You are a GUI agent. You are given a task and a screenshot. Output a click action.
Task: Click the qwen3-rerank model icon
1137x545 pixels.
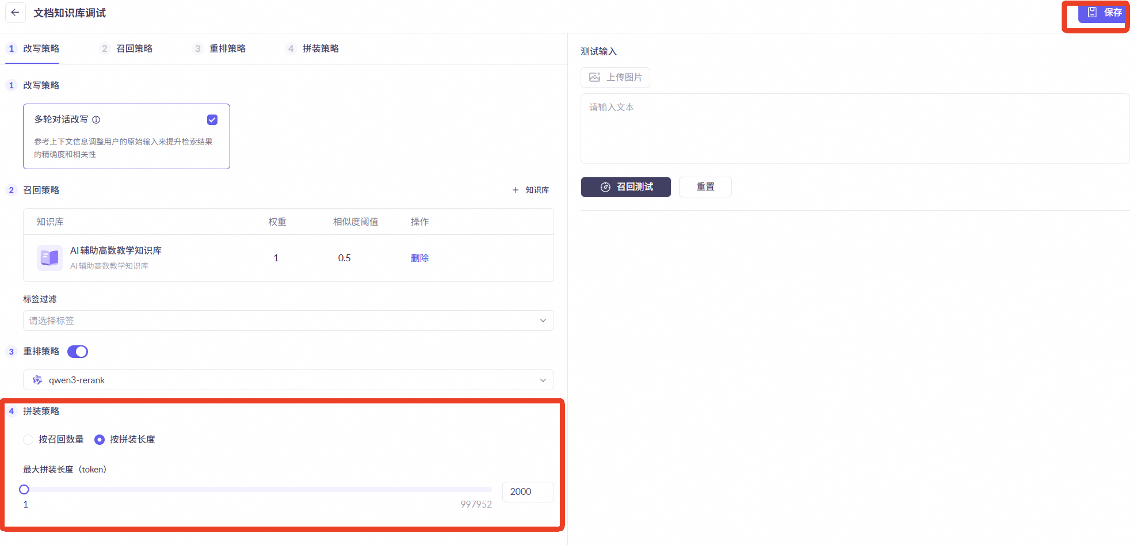tap(37, 380)
